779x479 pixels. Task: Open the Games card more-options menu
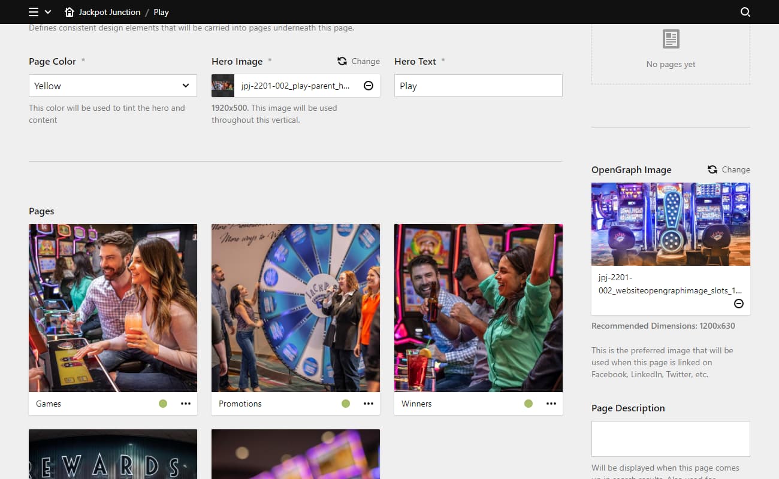(186, 404)
